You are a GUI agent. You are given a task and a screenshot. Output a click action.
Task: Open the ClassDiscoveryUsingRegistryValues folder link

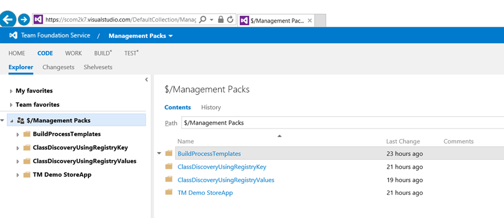pos(226,180)
